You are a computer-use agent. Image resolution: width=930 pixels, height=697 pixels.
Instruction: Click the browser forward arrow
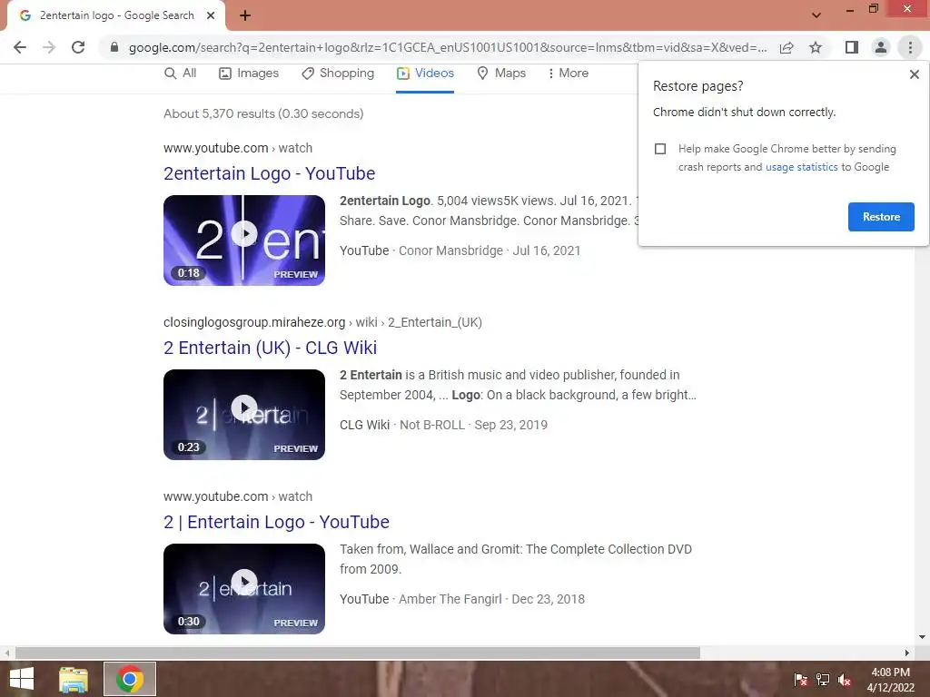coord(49,47)
